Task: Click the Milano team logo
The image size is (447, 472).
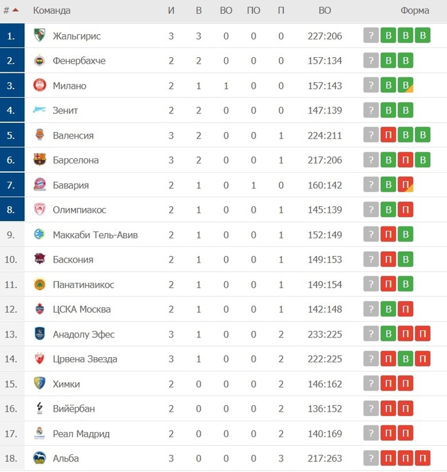Action: (x=39, y=85)
